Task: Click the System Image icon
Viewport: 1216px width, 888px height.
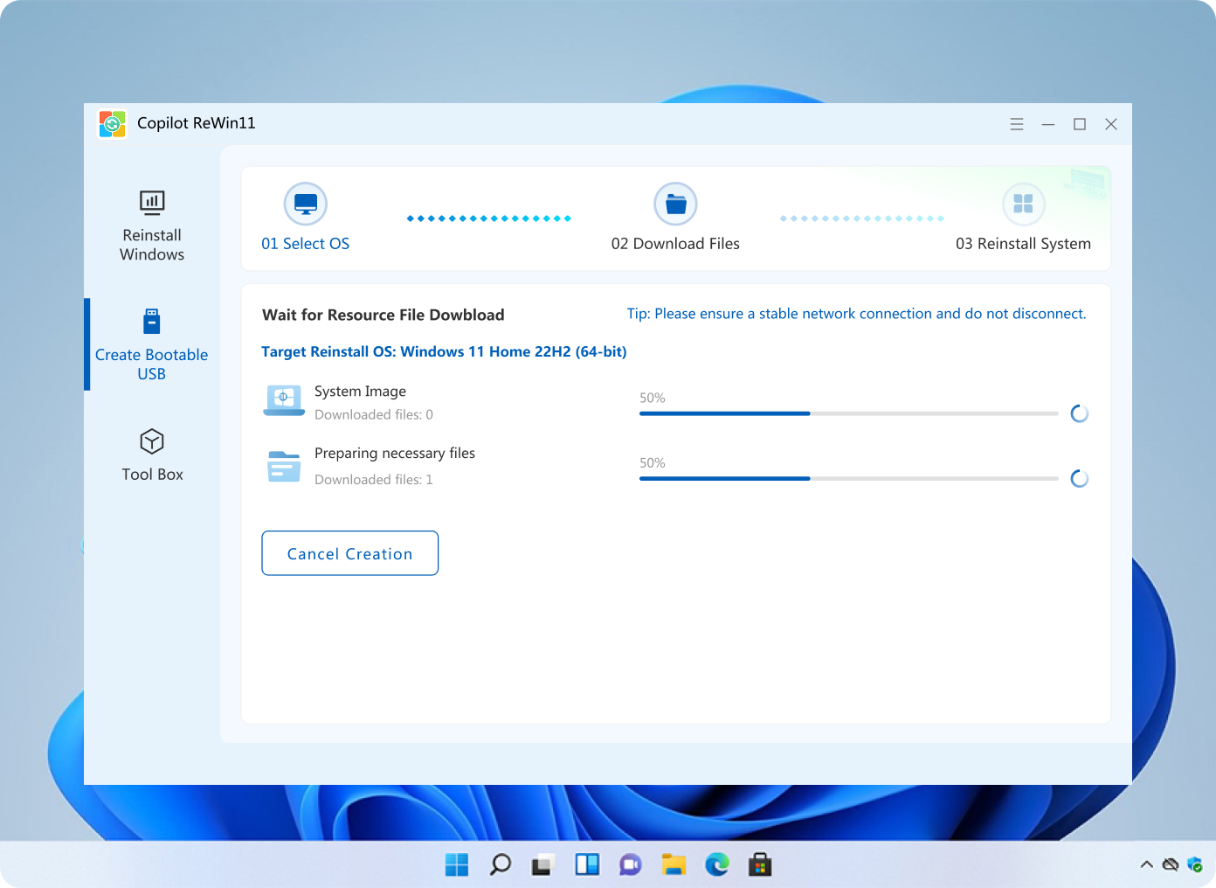Action: pos(284,401)
